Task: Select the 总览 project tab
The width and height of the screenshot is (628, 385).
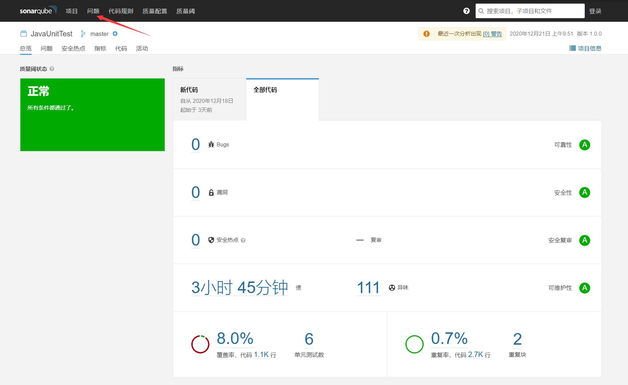Action: coord(26,48)
